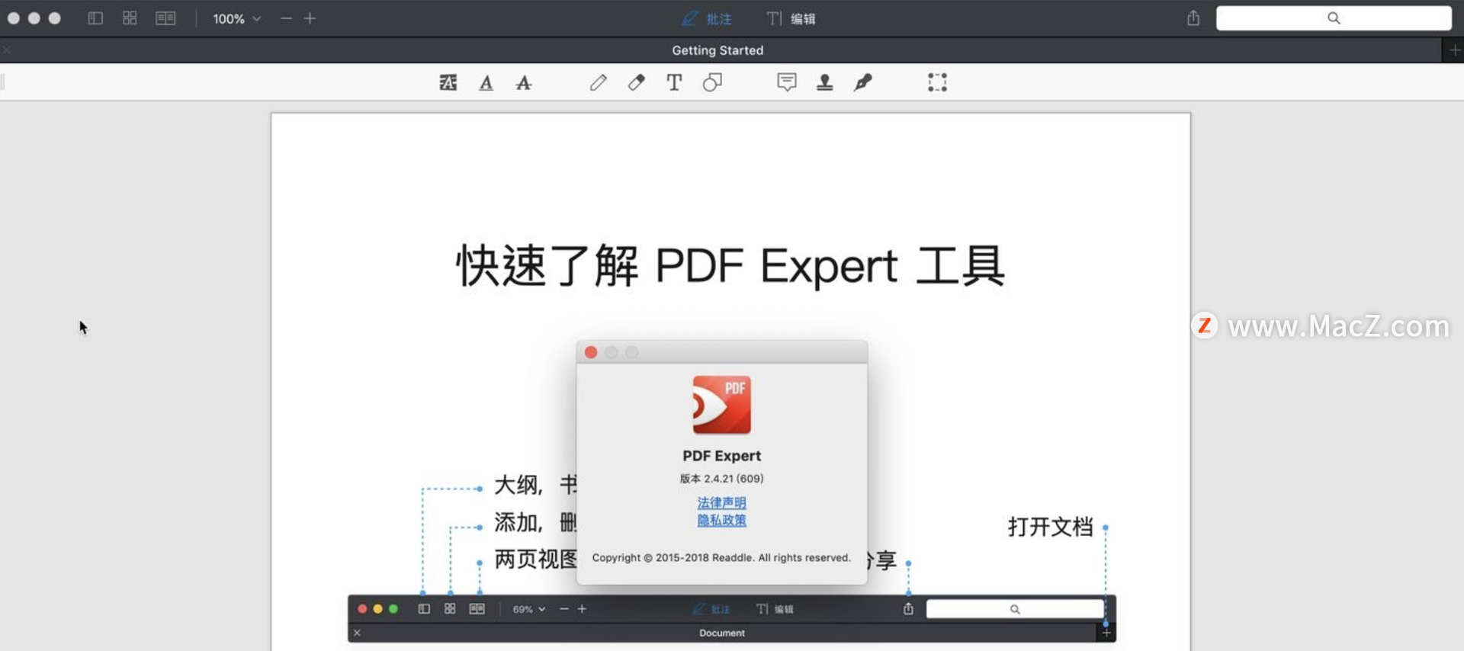Click the search field in illustrated toolbar
1464x651 pixels.
(1015, 609)
